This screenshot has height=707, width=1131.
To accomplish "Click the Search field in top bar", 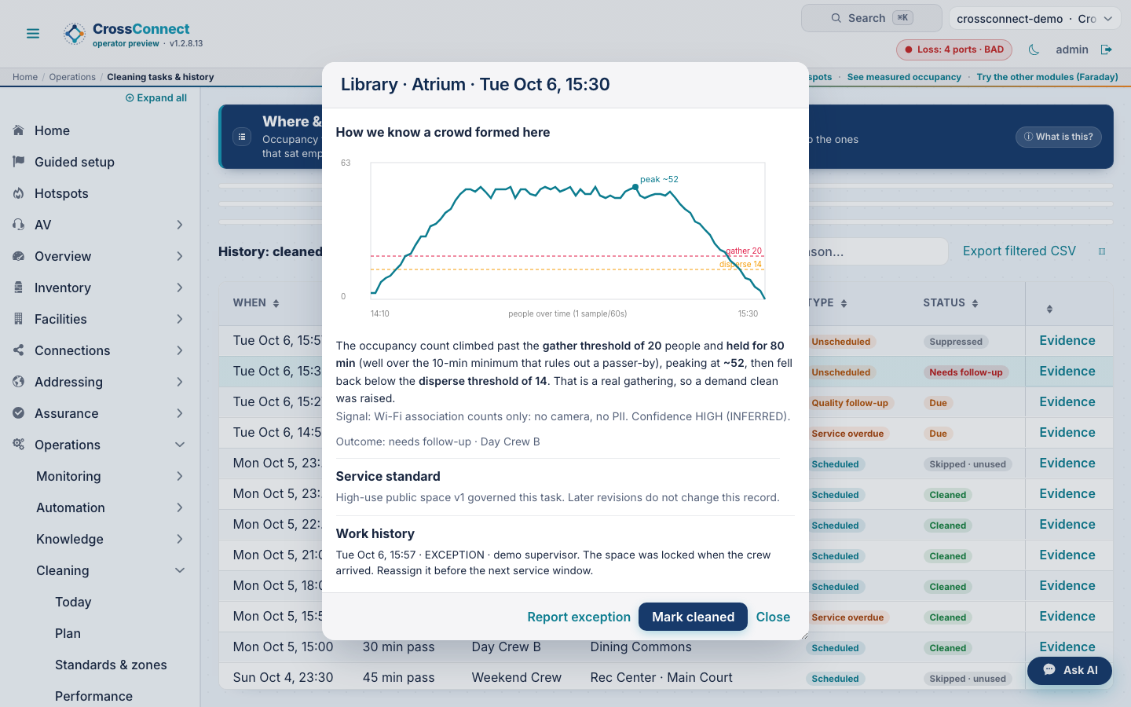I will click(871, 18).
